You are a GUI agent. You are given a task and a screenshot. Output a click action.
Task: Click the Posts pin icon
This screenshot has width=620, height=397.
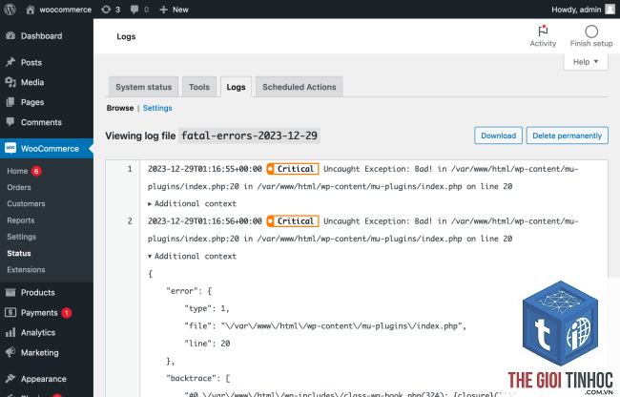(10, 62)
